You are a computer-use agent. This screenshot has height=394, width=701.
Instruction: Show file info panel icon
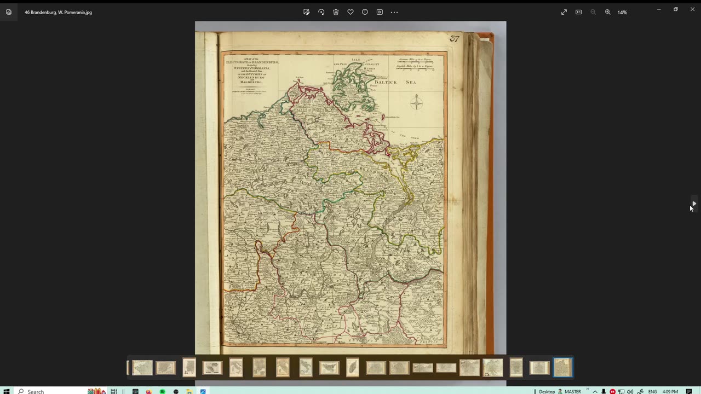pyautogui.click(x=365, y=12)
